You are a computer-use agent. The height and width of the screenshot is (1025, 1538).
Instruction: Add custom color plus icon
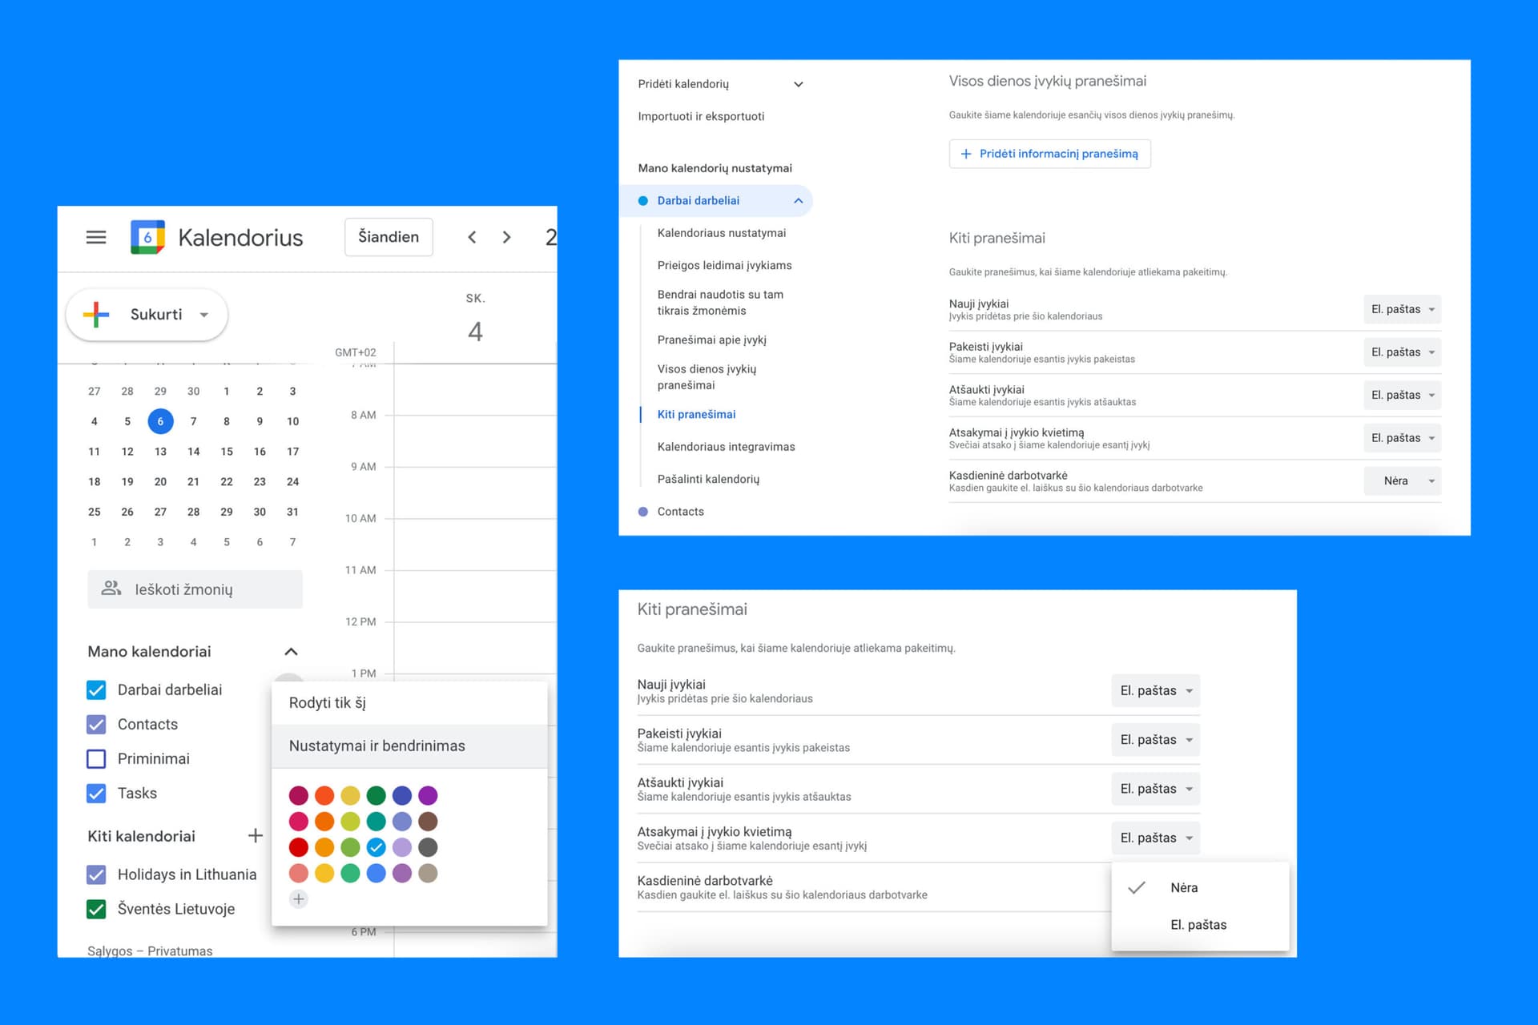click(299, 899)
